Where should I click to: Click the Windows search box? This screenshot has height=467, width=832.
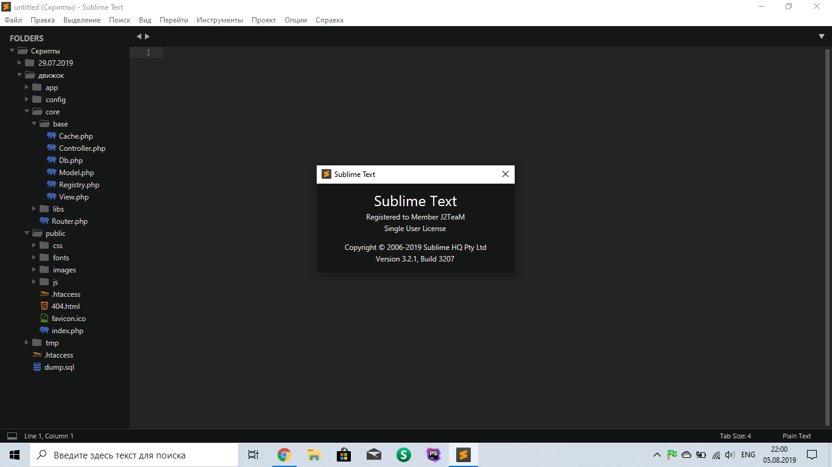(x=134, y=455)
